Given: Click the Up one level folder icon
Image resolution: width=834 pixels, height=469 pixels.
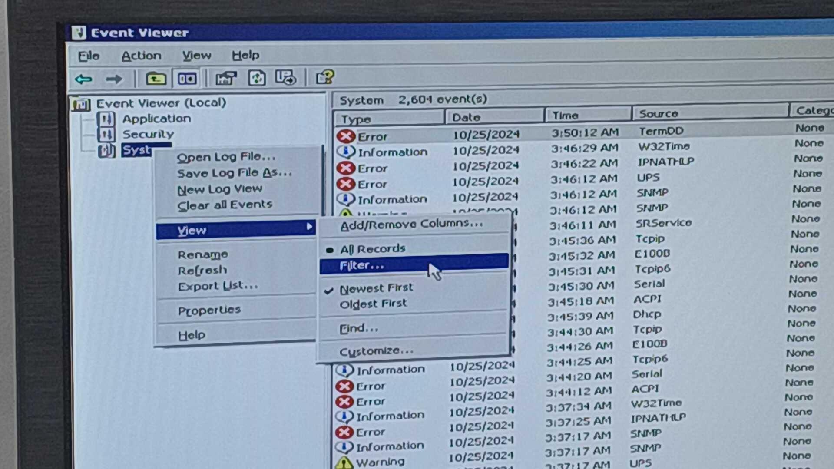Looking at the screenshot, I should point(156,79).
